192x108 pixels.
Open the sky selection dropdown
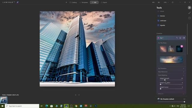pos(171,60)
